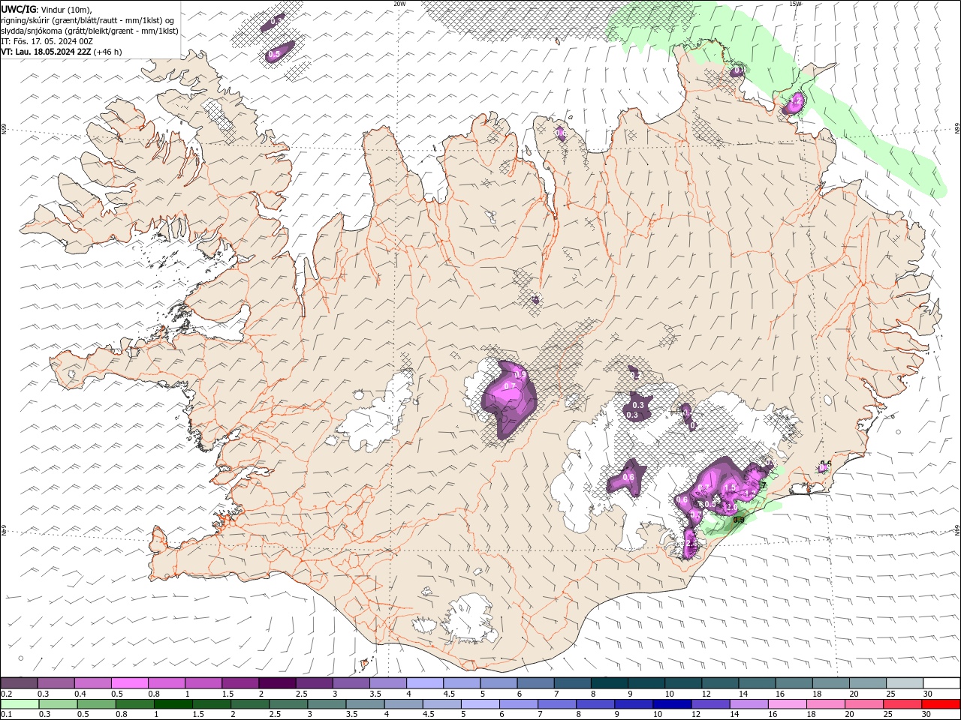This screenshot has width=961, height=720.
Task: Select the 16 grey-teal swatch in the upper colorbar
Action: point(794,683)
